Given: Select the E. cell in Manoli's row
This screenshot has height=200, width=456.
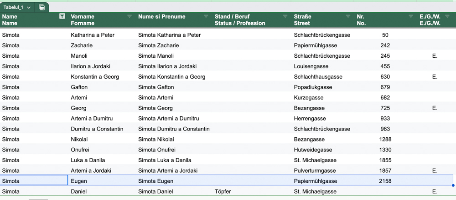Looking at the screenshot, I should 435,56.
